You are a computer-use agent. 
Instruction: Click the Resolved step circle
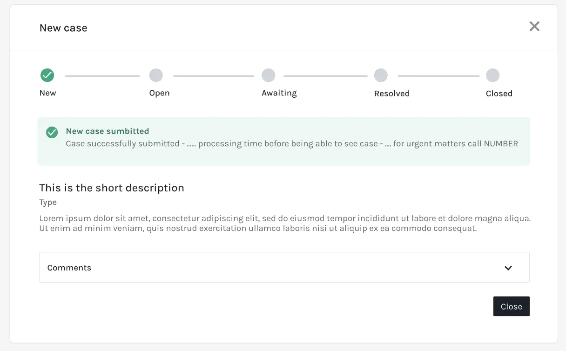(x=381, y=75)
